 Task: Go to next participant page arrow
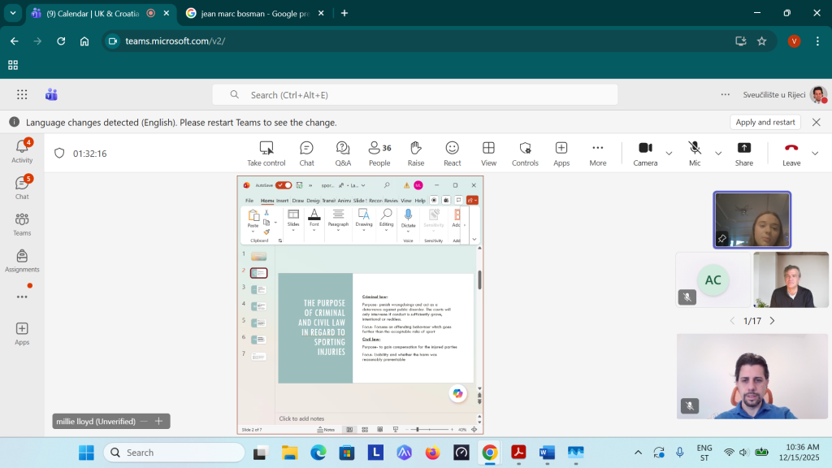click(772, 321)
